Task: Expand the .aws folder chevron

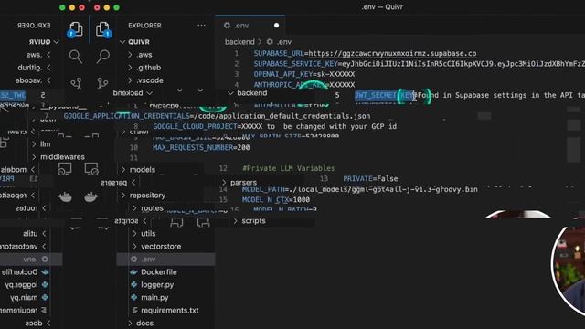Action: coord(130,55)
